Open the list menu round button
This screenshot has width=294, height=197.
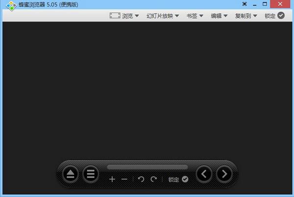pos(90,173)
